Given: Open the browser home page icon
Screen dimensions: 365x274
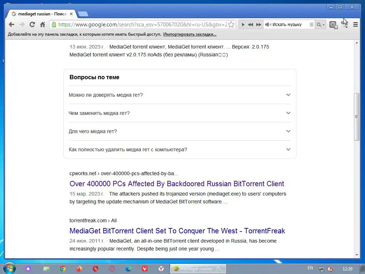Looking at the screenshot, I should 42,25.
